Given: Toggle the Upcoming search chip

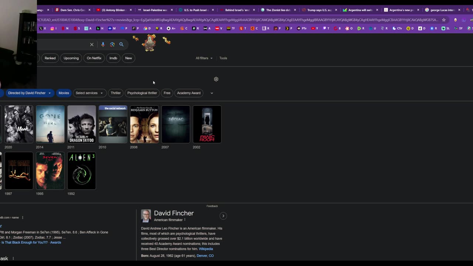Looking at the screenshot, I should pos(71,58).
